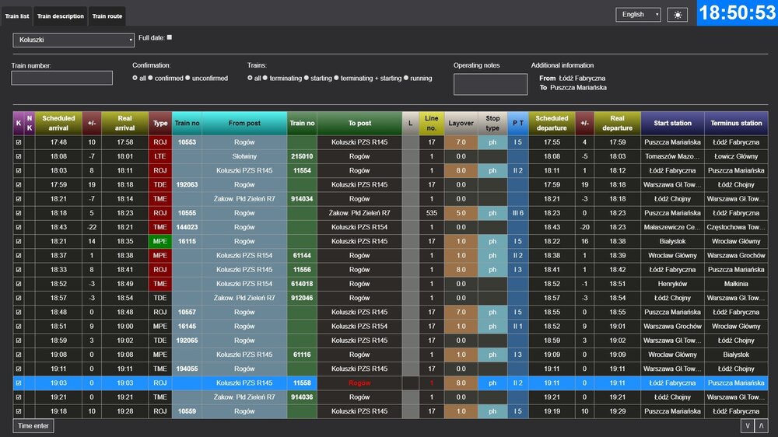Select the confirmed radio button
Screen dimensions: 778x437
[x=151, y=79]
